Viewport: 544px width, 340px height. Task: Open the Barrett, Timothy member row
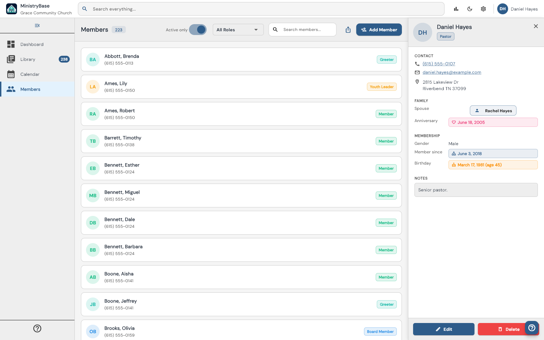pos(241,141)
